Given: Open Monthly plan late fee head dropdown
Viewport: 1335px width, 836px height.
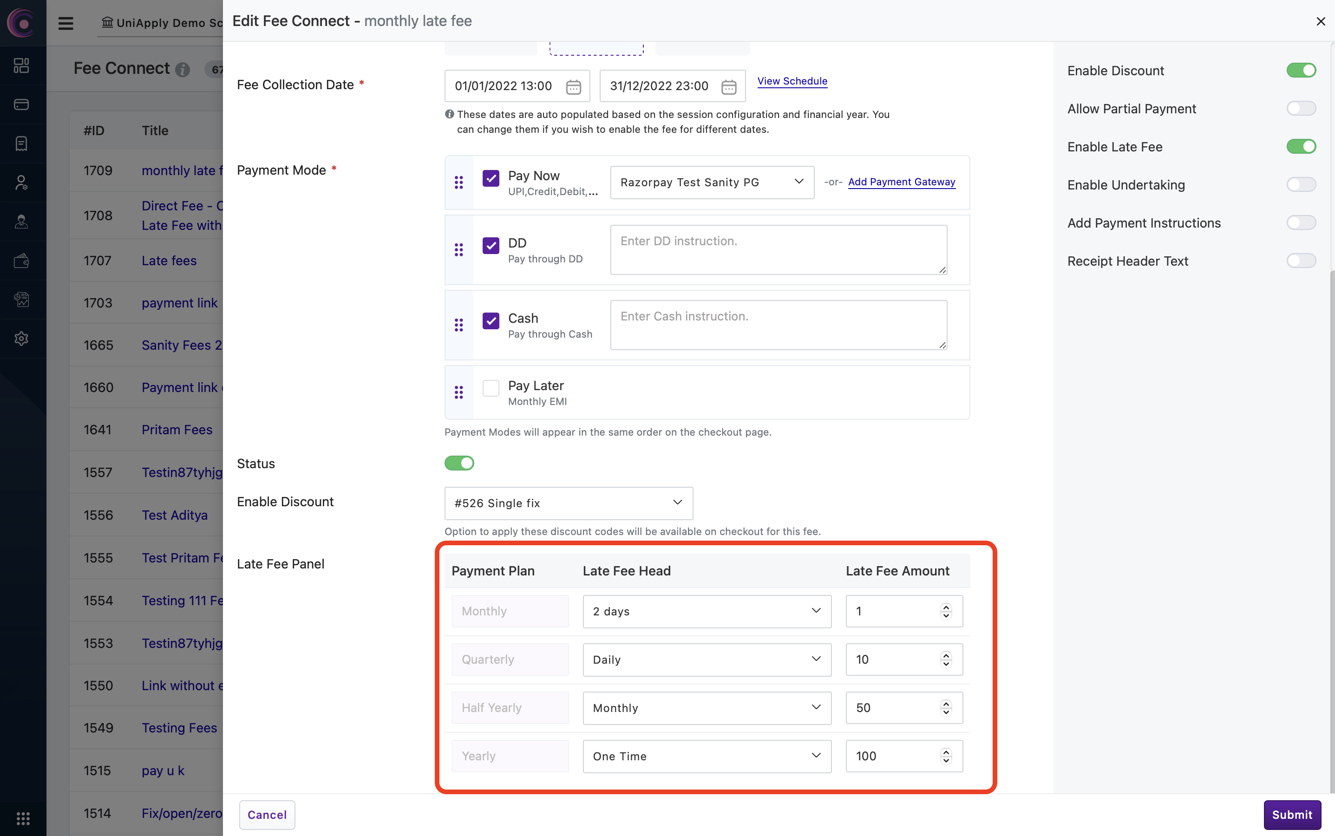Looking at the screenshot, I should [707, 612].
